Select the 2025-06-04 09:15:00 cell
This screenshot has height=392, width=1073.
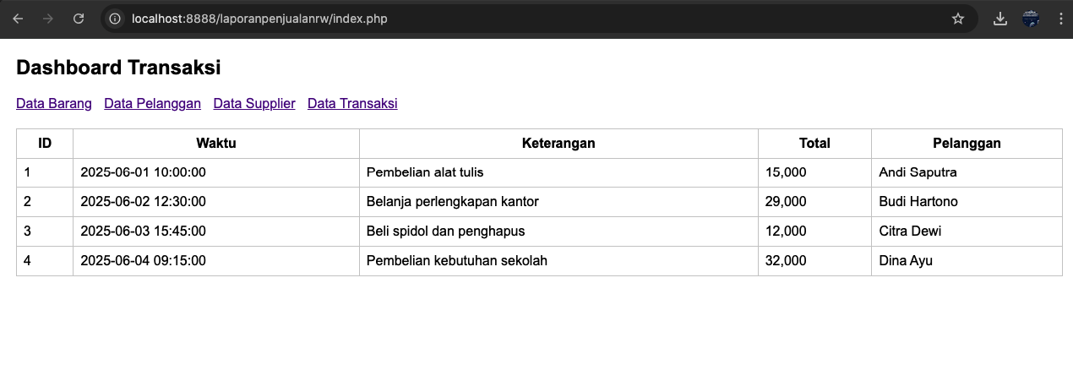tap(216, 261)
